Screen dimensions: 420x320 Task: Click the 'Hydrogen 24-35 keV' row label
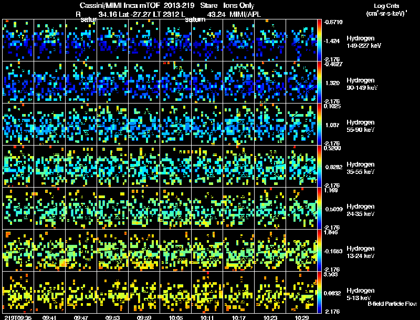click(361, 210)
